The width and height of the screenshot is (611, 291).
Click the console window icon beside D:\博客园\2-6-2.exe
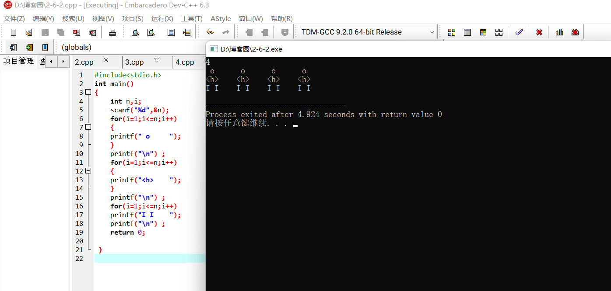point(214,49)
